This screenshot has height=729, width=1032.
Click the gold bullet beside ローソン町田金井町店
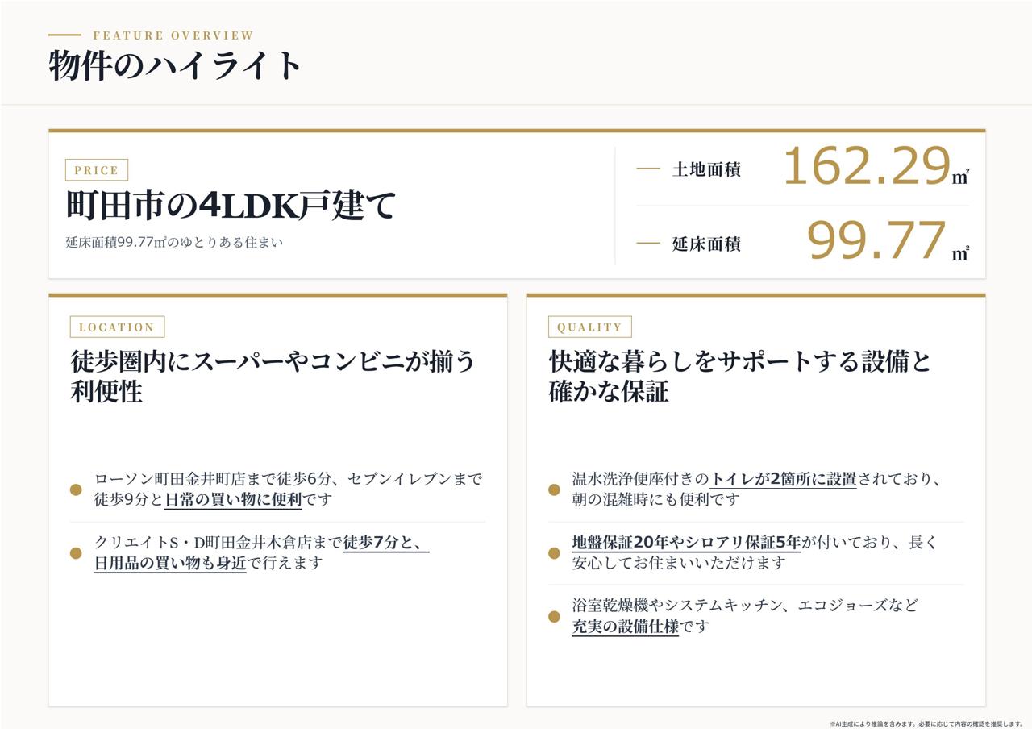[x=76, y=489]
